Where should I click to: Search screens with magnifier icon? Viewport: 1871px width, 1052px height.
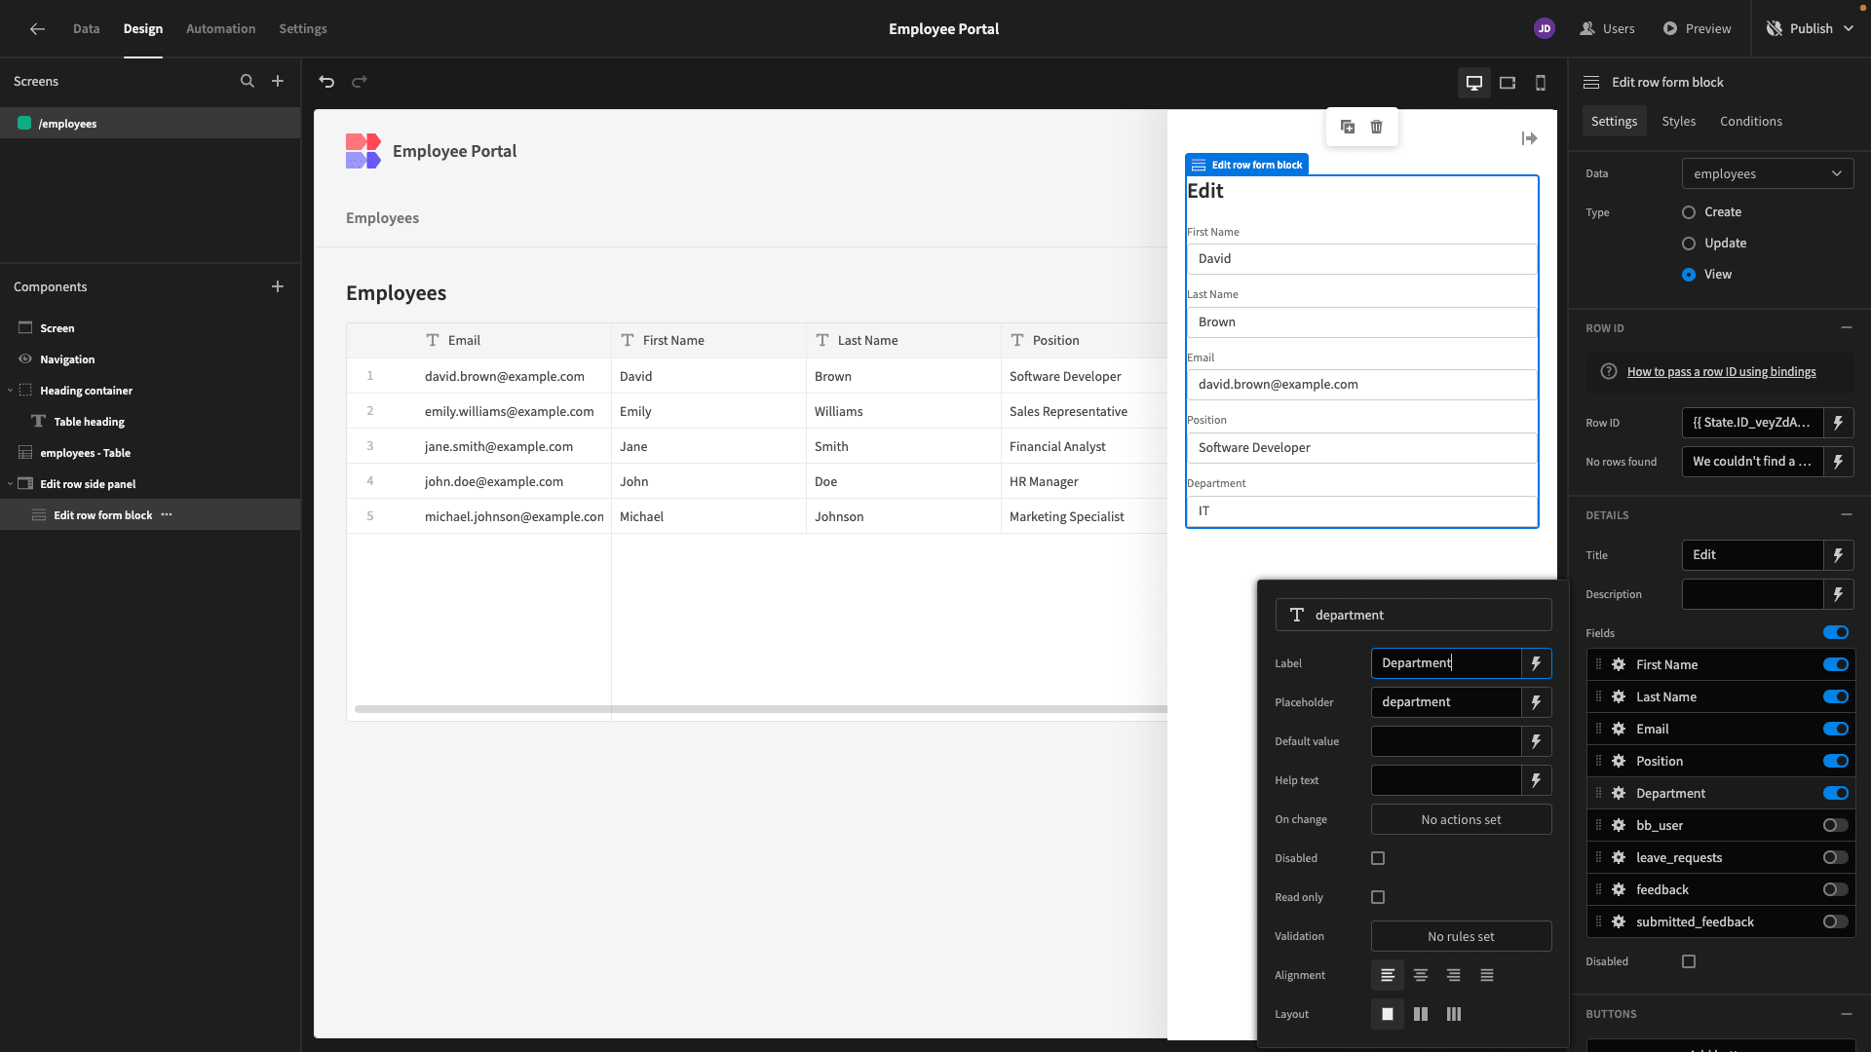(248, 82)
